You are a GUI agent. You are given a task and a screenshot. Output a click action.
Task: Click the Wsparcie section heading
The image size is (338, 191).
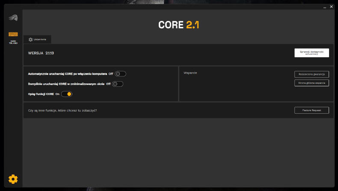pos(190,73)
